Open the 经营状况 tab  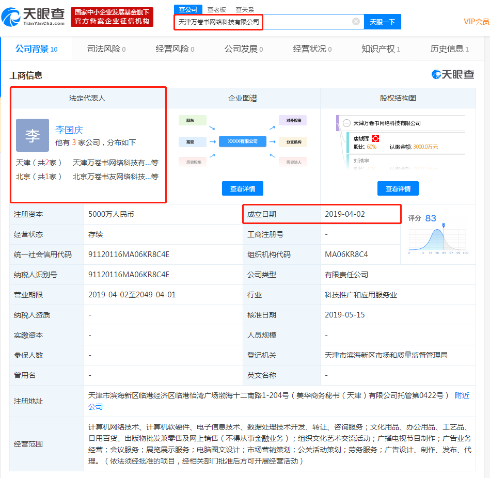click(x=312, y=49)
